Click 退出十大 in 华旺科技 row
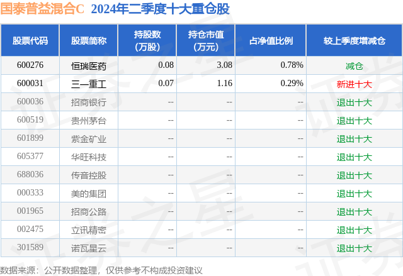 [355, 157]
